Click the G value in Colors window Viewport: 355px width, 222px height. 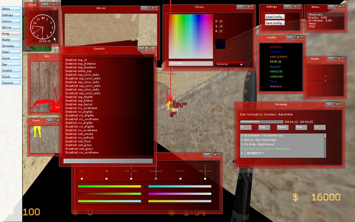coord(219,26)
